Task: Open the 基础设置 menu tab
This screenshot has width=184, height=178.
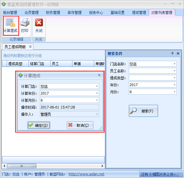Action: [118, 13]
